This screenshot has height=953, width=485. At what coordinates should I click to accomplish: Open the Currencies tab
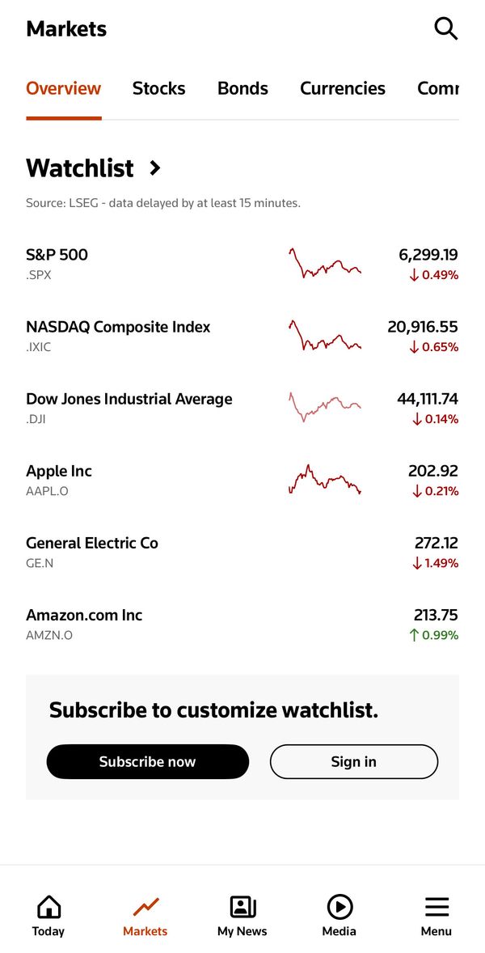(x=343, y=89)
